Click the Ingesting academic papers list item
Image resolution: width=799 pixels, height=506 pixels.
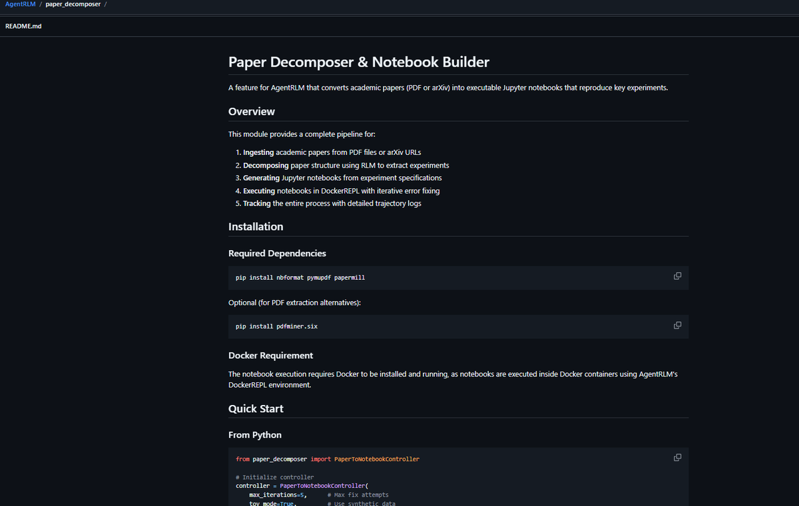(332, 152)
